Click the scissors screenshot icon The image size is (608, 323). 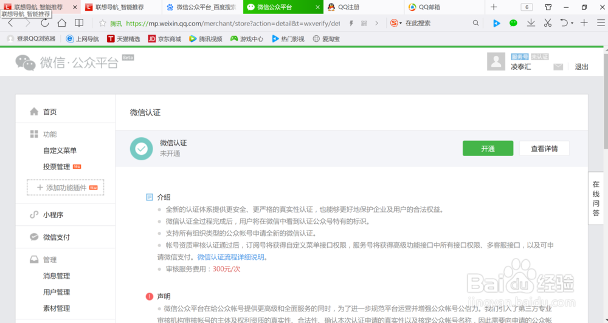[548, 23]
